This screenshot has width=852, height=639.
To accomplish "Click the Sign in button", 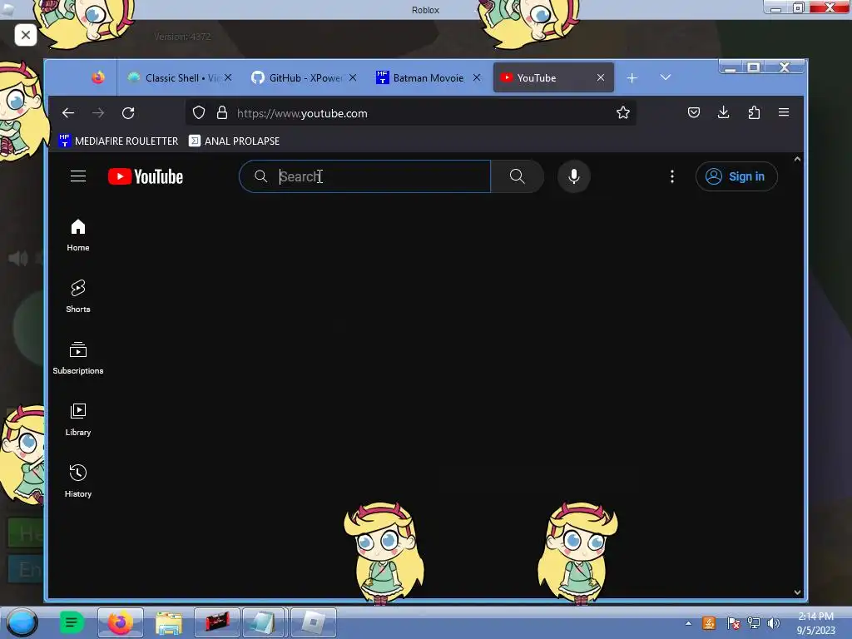I will (x=736, y=176).
